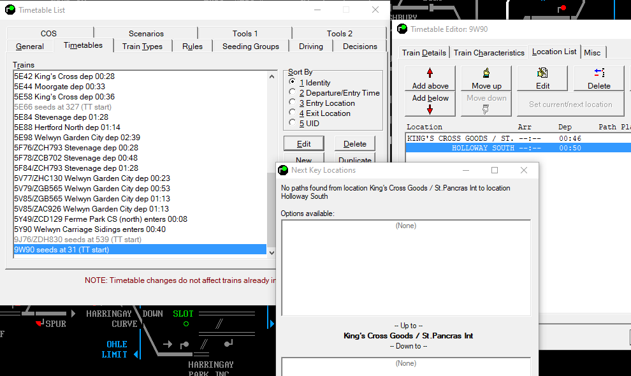Image resolution: width=631 pixels, height=376 pixels.
Task: Click the red down arrow Add below icon
Action: [x=430, y=110]
